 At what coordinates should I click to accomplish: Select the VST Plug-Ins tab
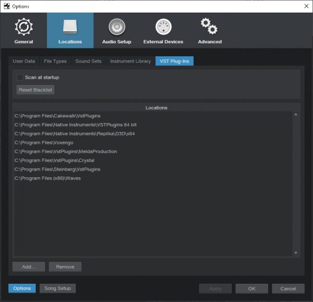pos(174,61)
